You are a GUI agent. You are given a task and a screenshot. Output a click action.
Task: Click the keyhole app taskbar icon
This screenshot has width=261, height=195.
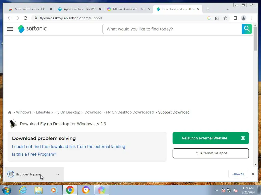[86, 190]
